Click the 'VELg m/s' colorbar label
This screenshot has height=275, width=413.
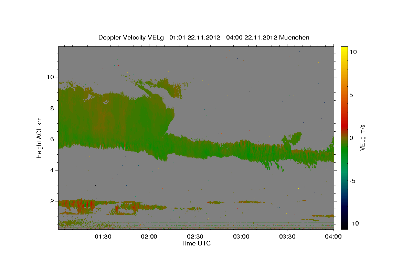coord(362,137)
